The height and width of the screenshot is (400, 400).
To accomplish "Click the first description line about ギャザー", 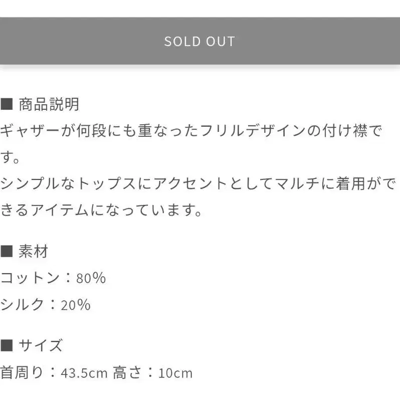I will point(191,131).
